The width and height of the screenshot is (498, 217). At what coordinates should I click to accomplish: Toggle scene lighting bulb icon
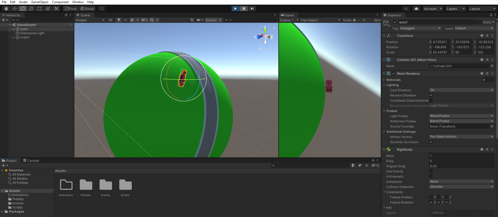pyautogui.click(x=119, y=20)
